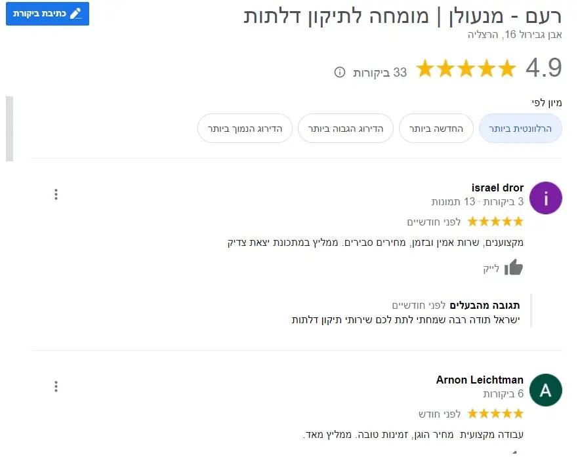Click the reviewer name Arnon Leichtman
The height and width of the screenshot is (474, 578).
coord(478,380)
